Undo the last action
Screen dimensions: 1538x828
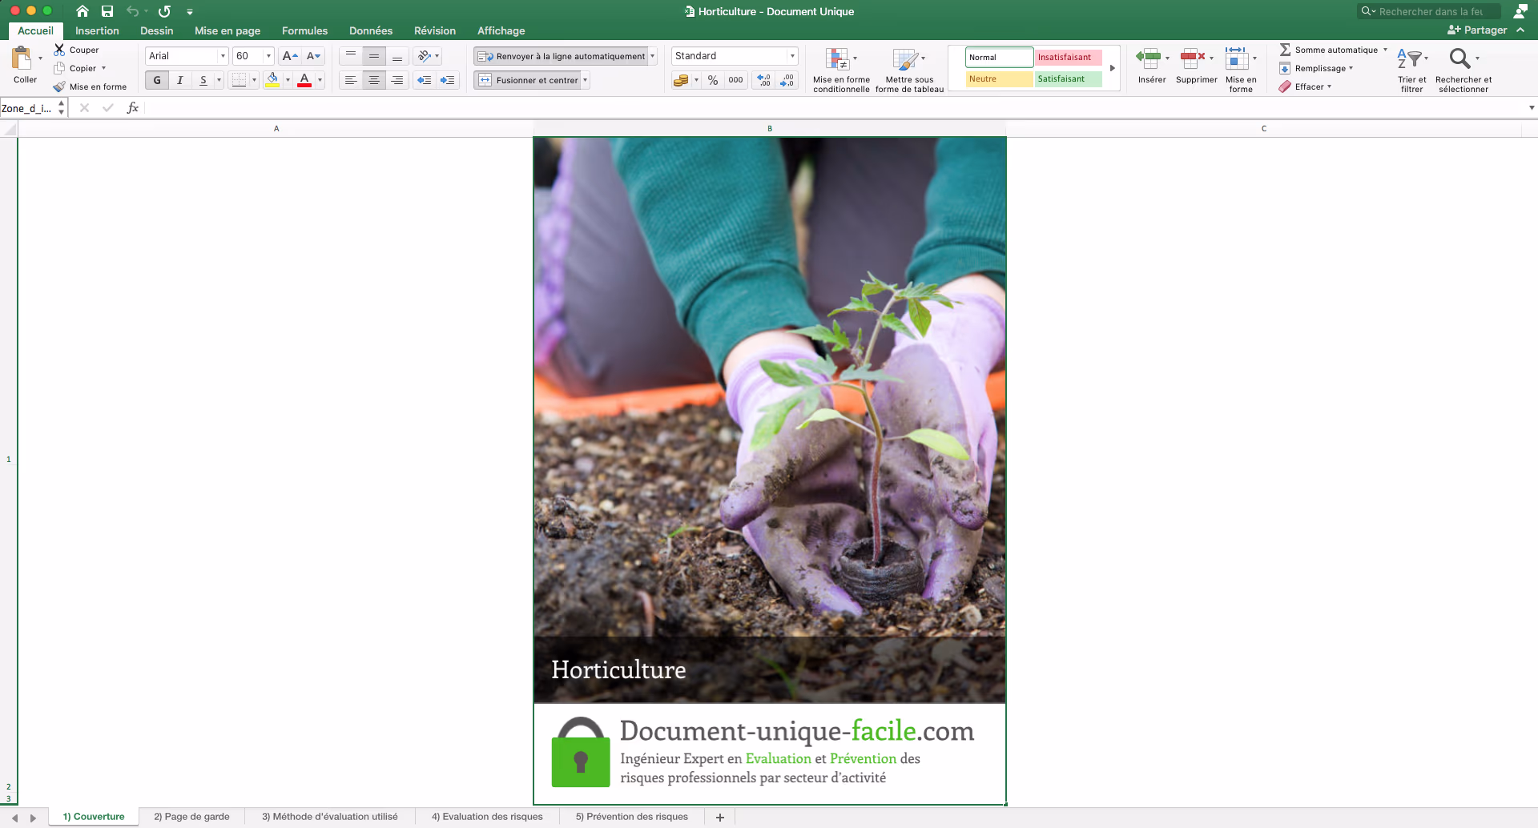click(x=133, y=11)
